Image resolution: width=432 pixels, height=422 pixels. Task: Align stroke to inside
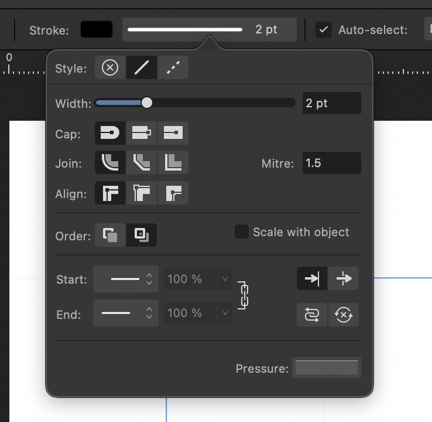[142, 193]
